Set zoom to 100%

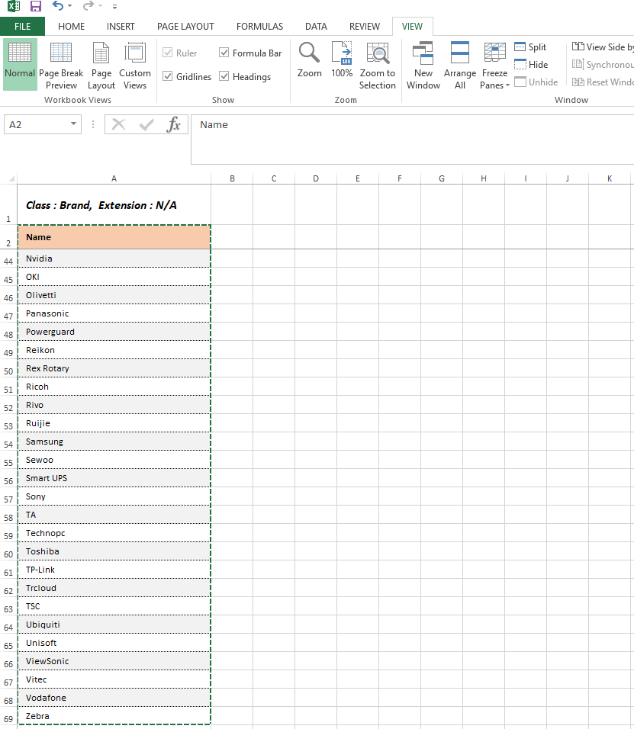[x=342, y=61]
